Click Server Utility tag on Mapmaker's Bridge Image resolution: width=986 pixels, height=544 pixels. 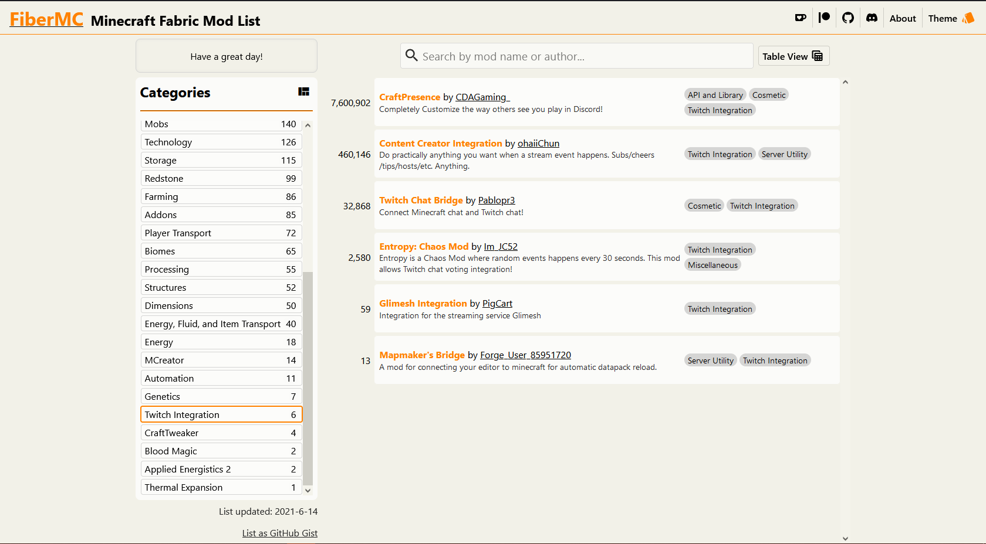coord(710,361)
